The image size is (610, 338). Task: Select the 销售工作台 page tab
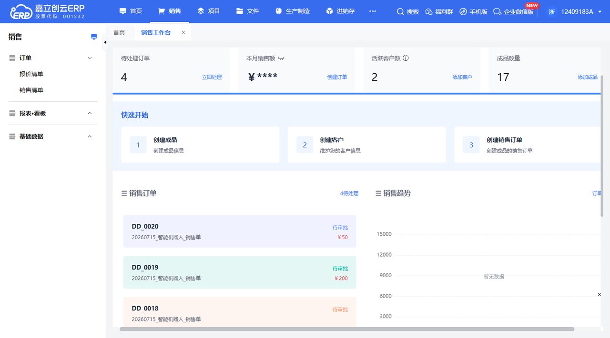coord(156,32)
